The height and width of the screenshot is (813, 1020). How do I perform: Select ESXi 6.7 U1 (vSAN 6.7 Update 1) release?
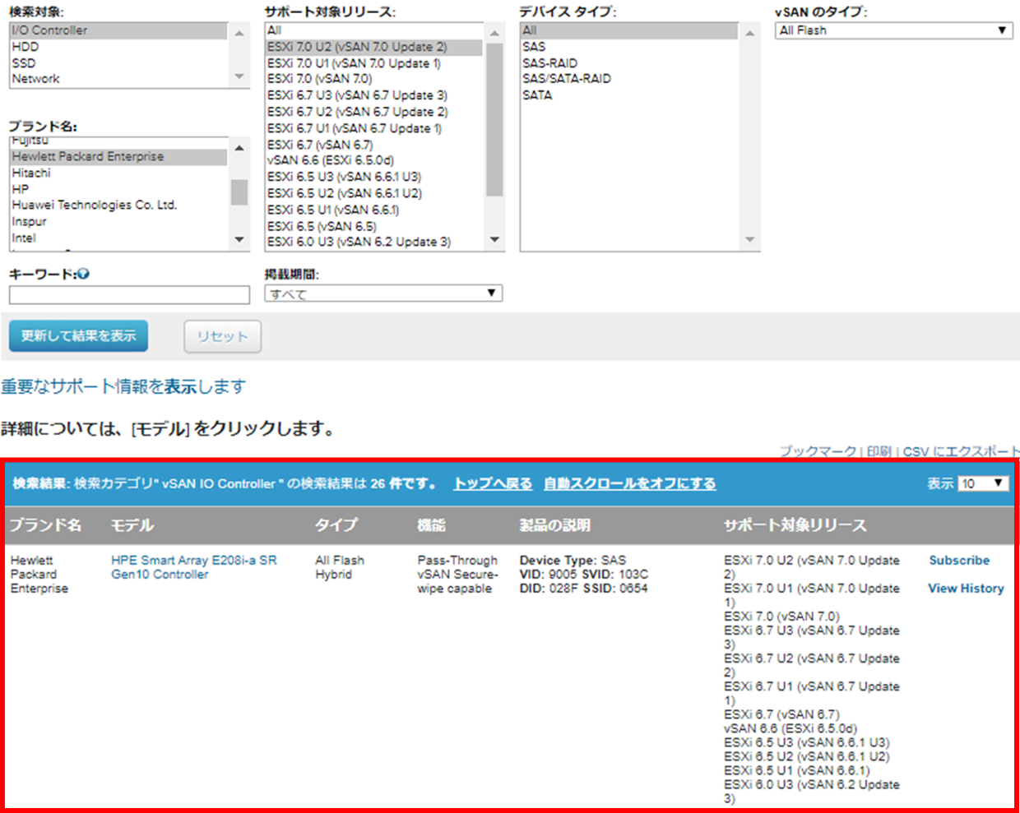point(374,128)
